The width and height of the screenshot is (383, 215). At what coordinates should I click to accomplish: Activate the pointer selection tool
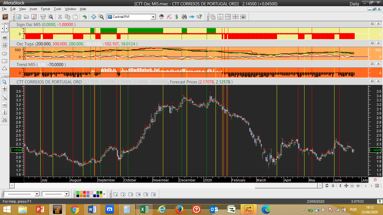tap(4, 82)
